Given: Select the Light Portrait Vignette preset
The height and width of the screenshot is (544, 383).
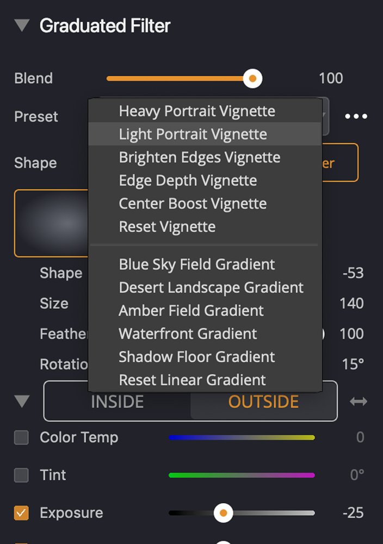Looking at the screenshot, I should (x=193, y=134).
